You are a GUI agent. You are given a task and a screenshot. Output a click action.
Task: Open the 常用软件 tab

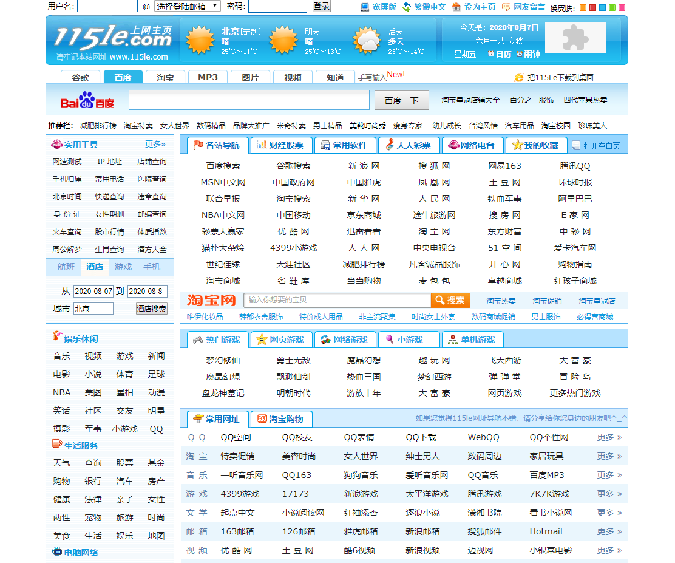(x=345, y=146)
